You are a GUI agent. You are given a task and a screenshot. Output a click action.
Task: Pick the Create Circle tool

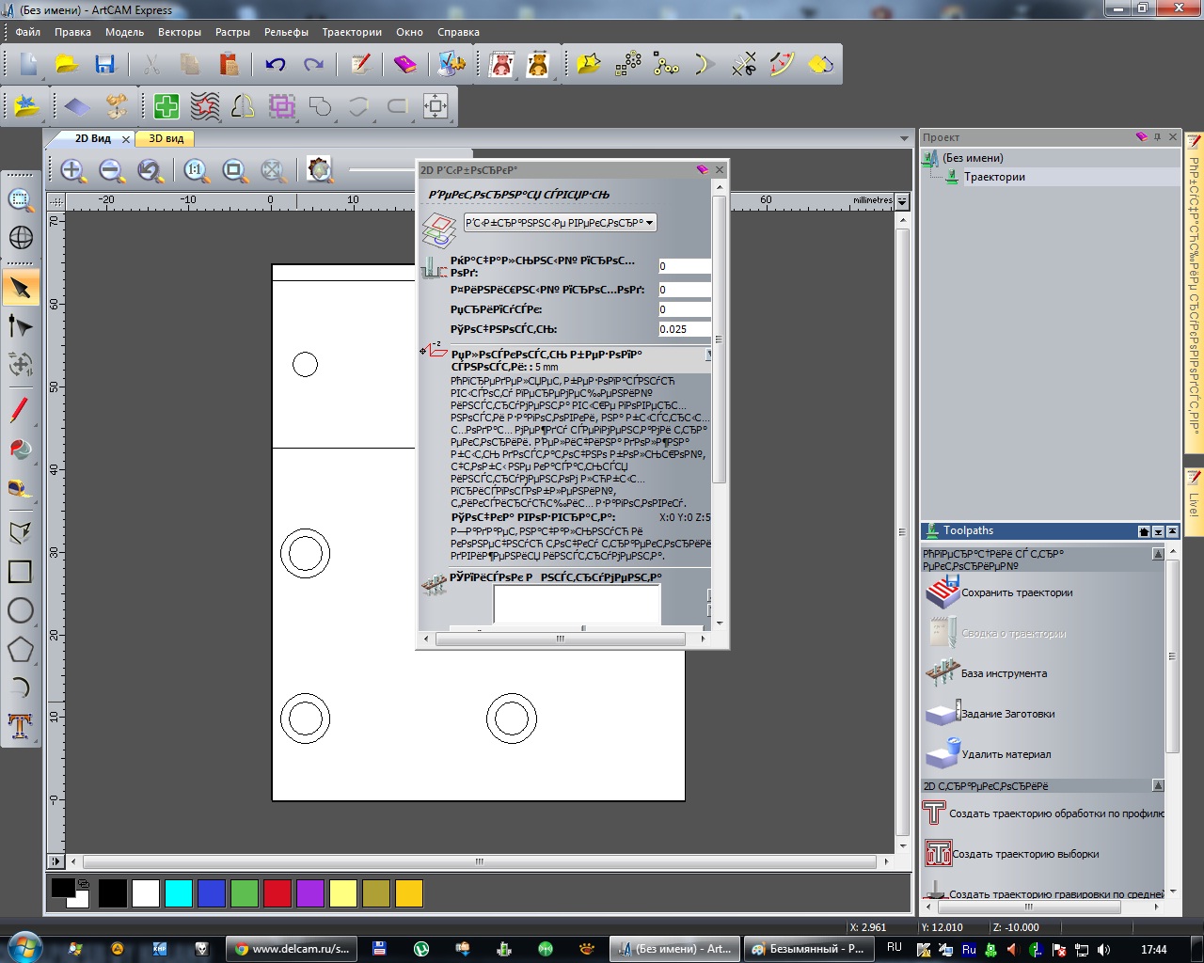(20, 610)
